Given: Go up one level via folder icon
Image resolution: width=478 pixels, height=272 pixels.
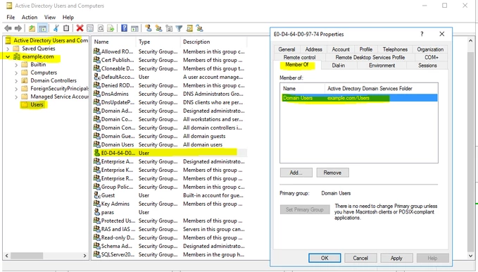Looking at the screenshot, I should click(32, 28).
